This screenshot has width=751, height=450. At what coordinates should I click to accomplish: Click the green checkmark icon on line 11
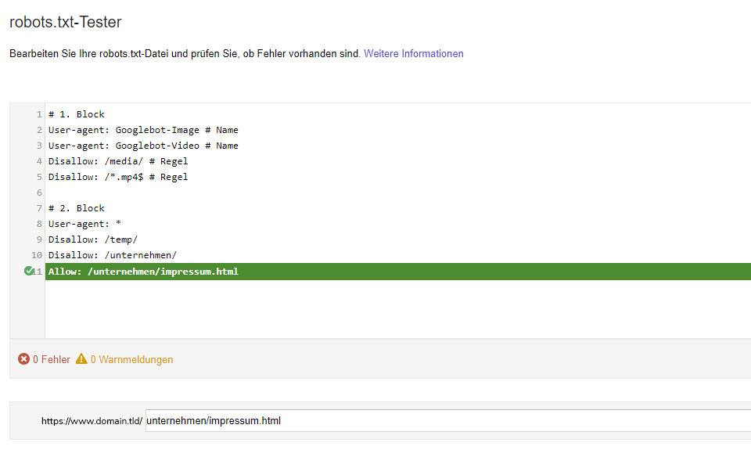pyautogui.click(x=29, y=271)
